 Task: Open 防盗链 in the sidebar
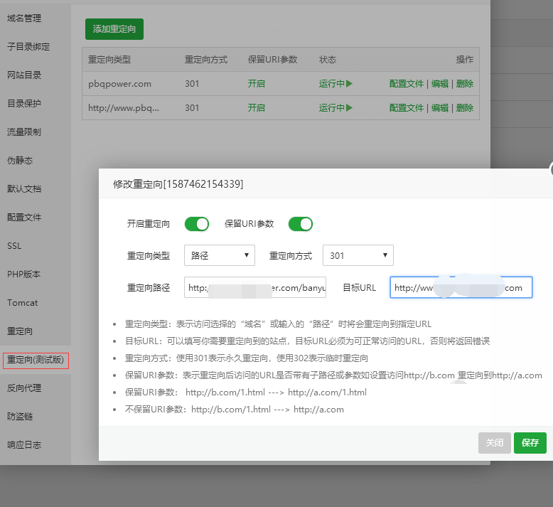[20, 417]
